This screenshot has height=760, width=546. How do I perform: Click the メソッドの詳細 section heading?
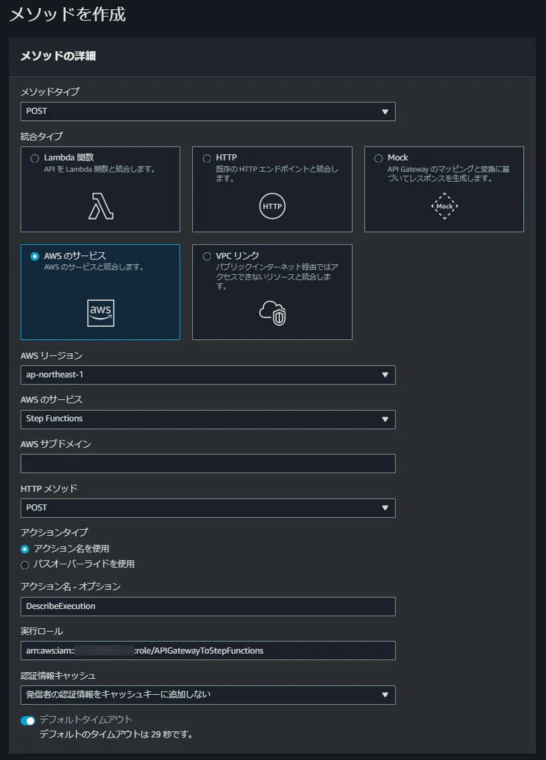(58, 56)
